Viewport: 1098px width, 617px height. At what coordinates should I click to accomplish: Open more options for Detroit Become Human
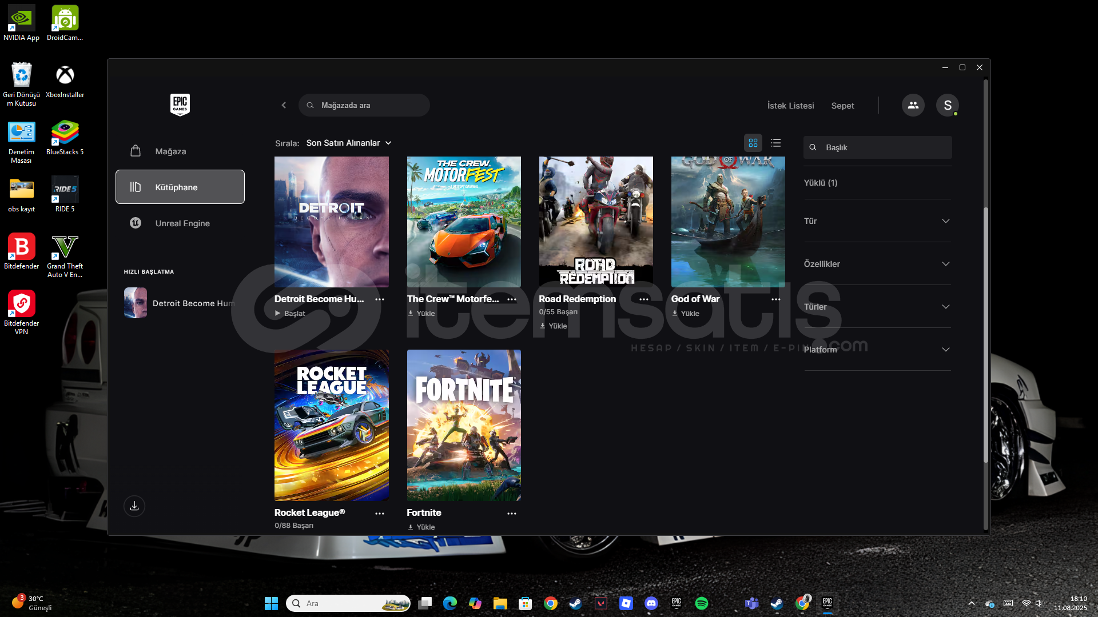coord(380,299)
